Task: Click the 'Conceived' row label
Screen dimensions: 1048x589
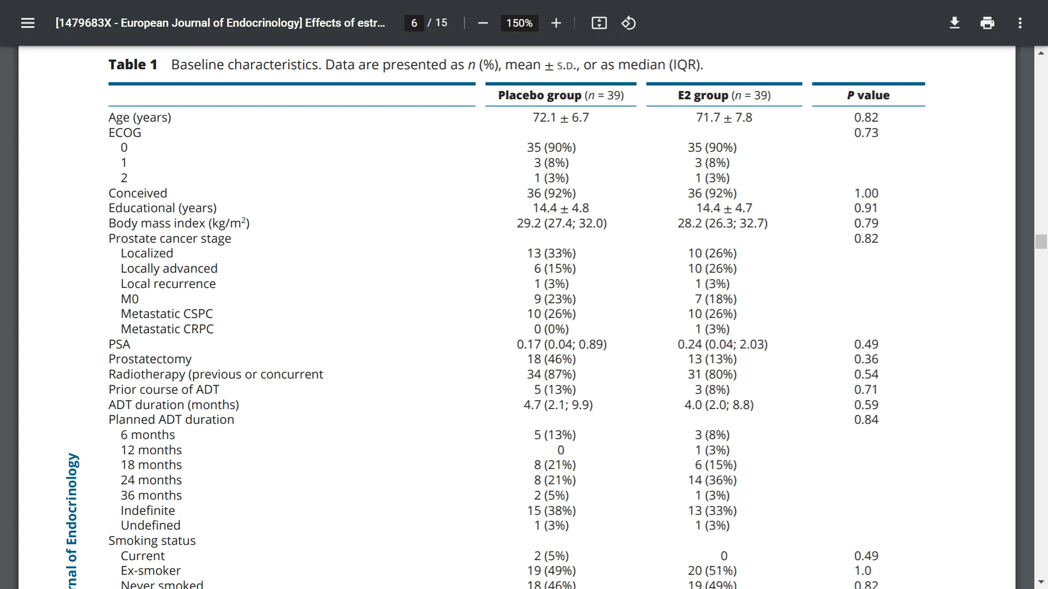Action: click(138, 193)
